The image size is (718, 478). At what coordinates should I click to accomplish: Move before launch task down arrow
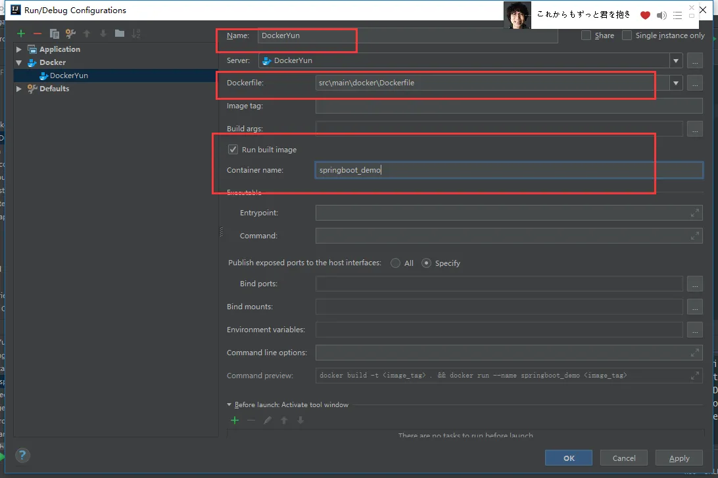[x=300, y=420]
